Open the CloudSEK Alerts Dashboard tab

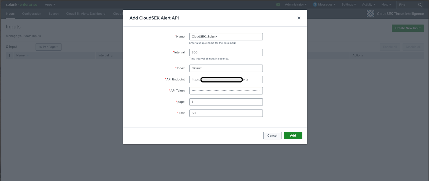(x=86, y=14)
